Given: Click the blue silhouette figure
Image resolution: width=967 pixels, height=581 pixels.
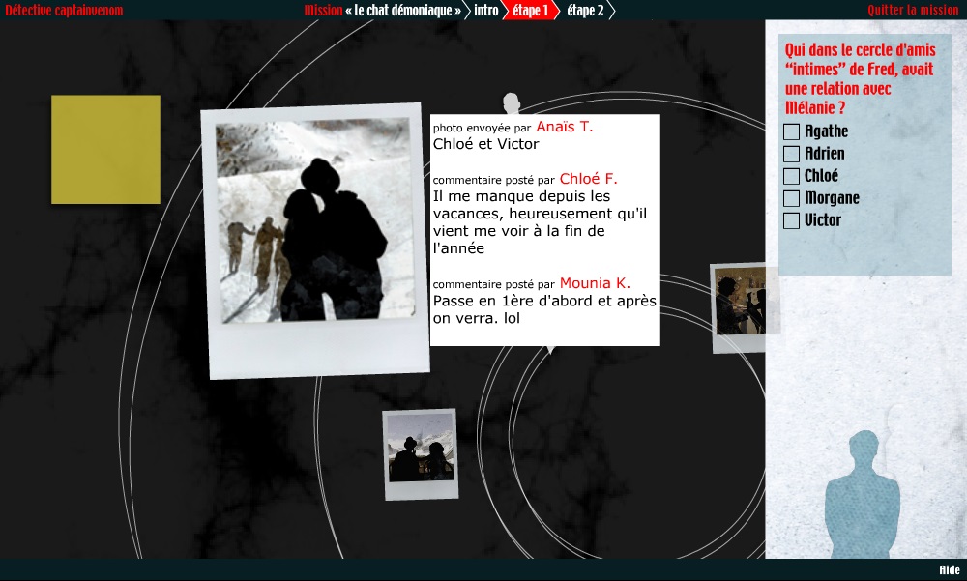Looking at the screenshot, I should pyautogui.click(x=861, y=498).
